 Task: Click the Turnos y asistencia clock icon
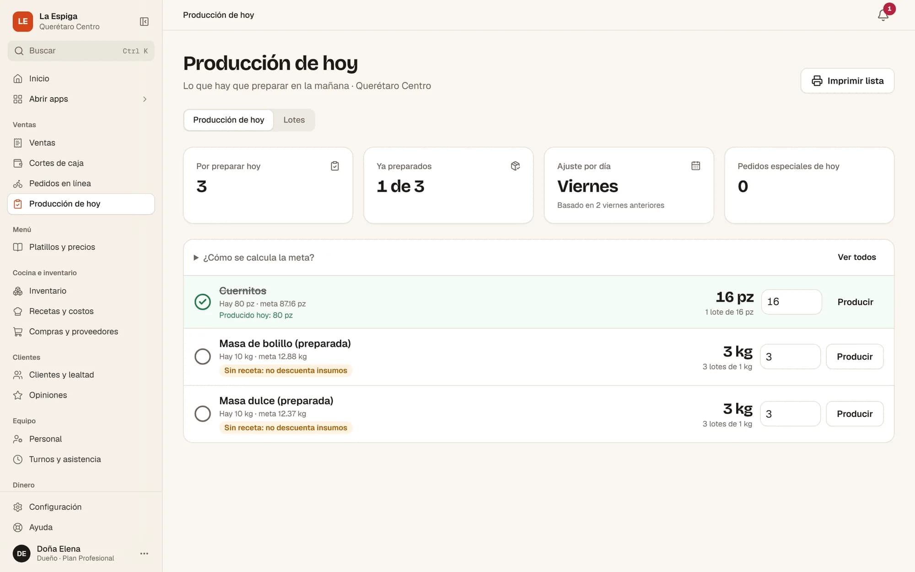18,459
